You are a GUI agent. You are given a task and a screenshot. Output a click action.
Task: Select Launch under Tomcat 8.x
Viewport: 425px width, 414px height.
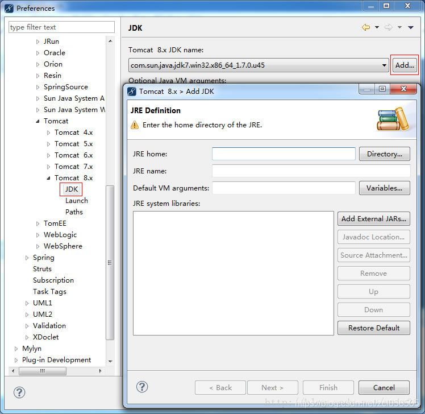click(77, 201)
